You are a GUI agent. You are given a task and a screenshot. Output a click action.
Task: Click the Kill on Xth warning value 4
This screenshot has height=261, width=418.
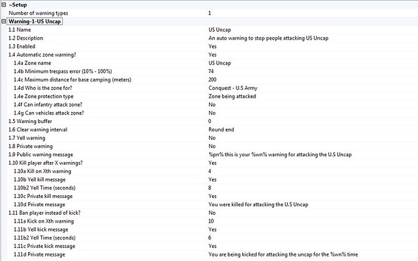[x=210, y=171]
